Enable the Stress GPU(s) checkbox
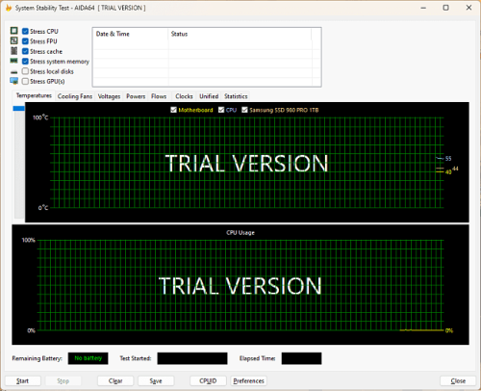481x391 pixels. (x=25, y=81)
